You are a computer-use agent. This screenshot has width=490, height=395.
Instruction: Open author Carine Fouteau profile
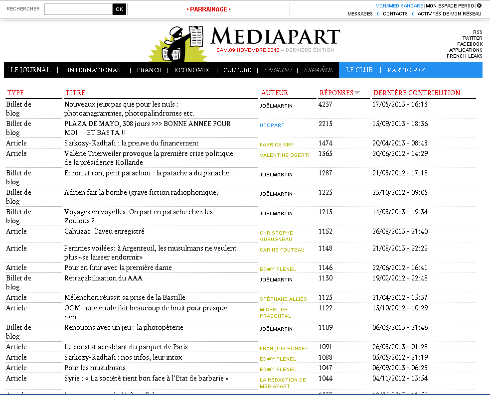coord(282,250)
